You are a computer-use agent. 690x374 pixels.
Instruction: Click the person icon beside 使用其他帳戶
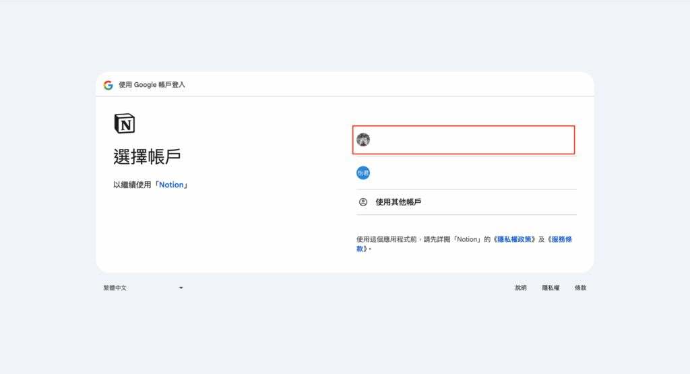point(363,202)
